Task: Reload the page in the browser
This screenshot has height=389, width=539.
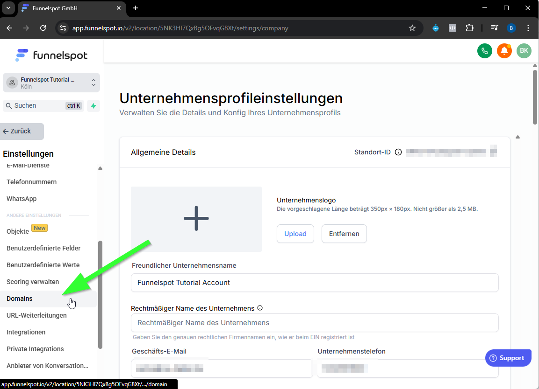Action: coord(43,28)
